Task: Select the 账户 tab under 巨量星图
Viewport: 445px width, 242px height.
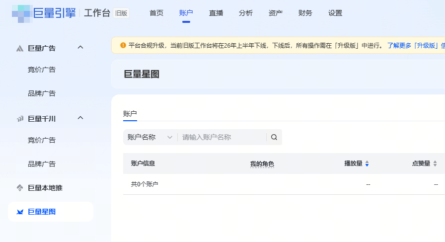Action: click(x=130, y=114)
